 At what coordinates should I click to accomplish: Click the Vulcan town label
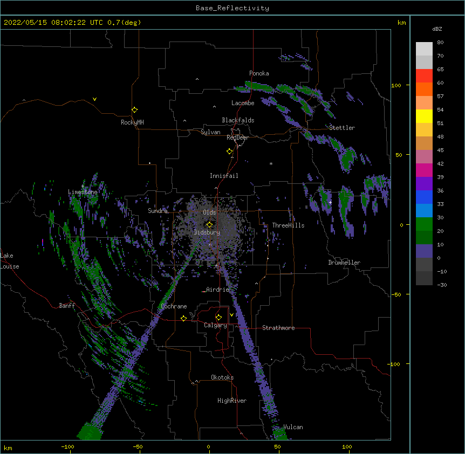(x=293, y=427)
